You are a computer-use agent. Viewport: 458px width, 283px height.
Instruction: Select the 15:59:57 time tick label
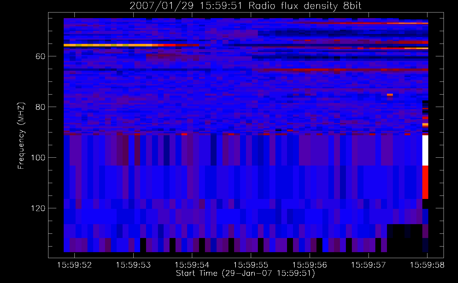pos(369,265)
